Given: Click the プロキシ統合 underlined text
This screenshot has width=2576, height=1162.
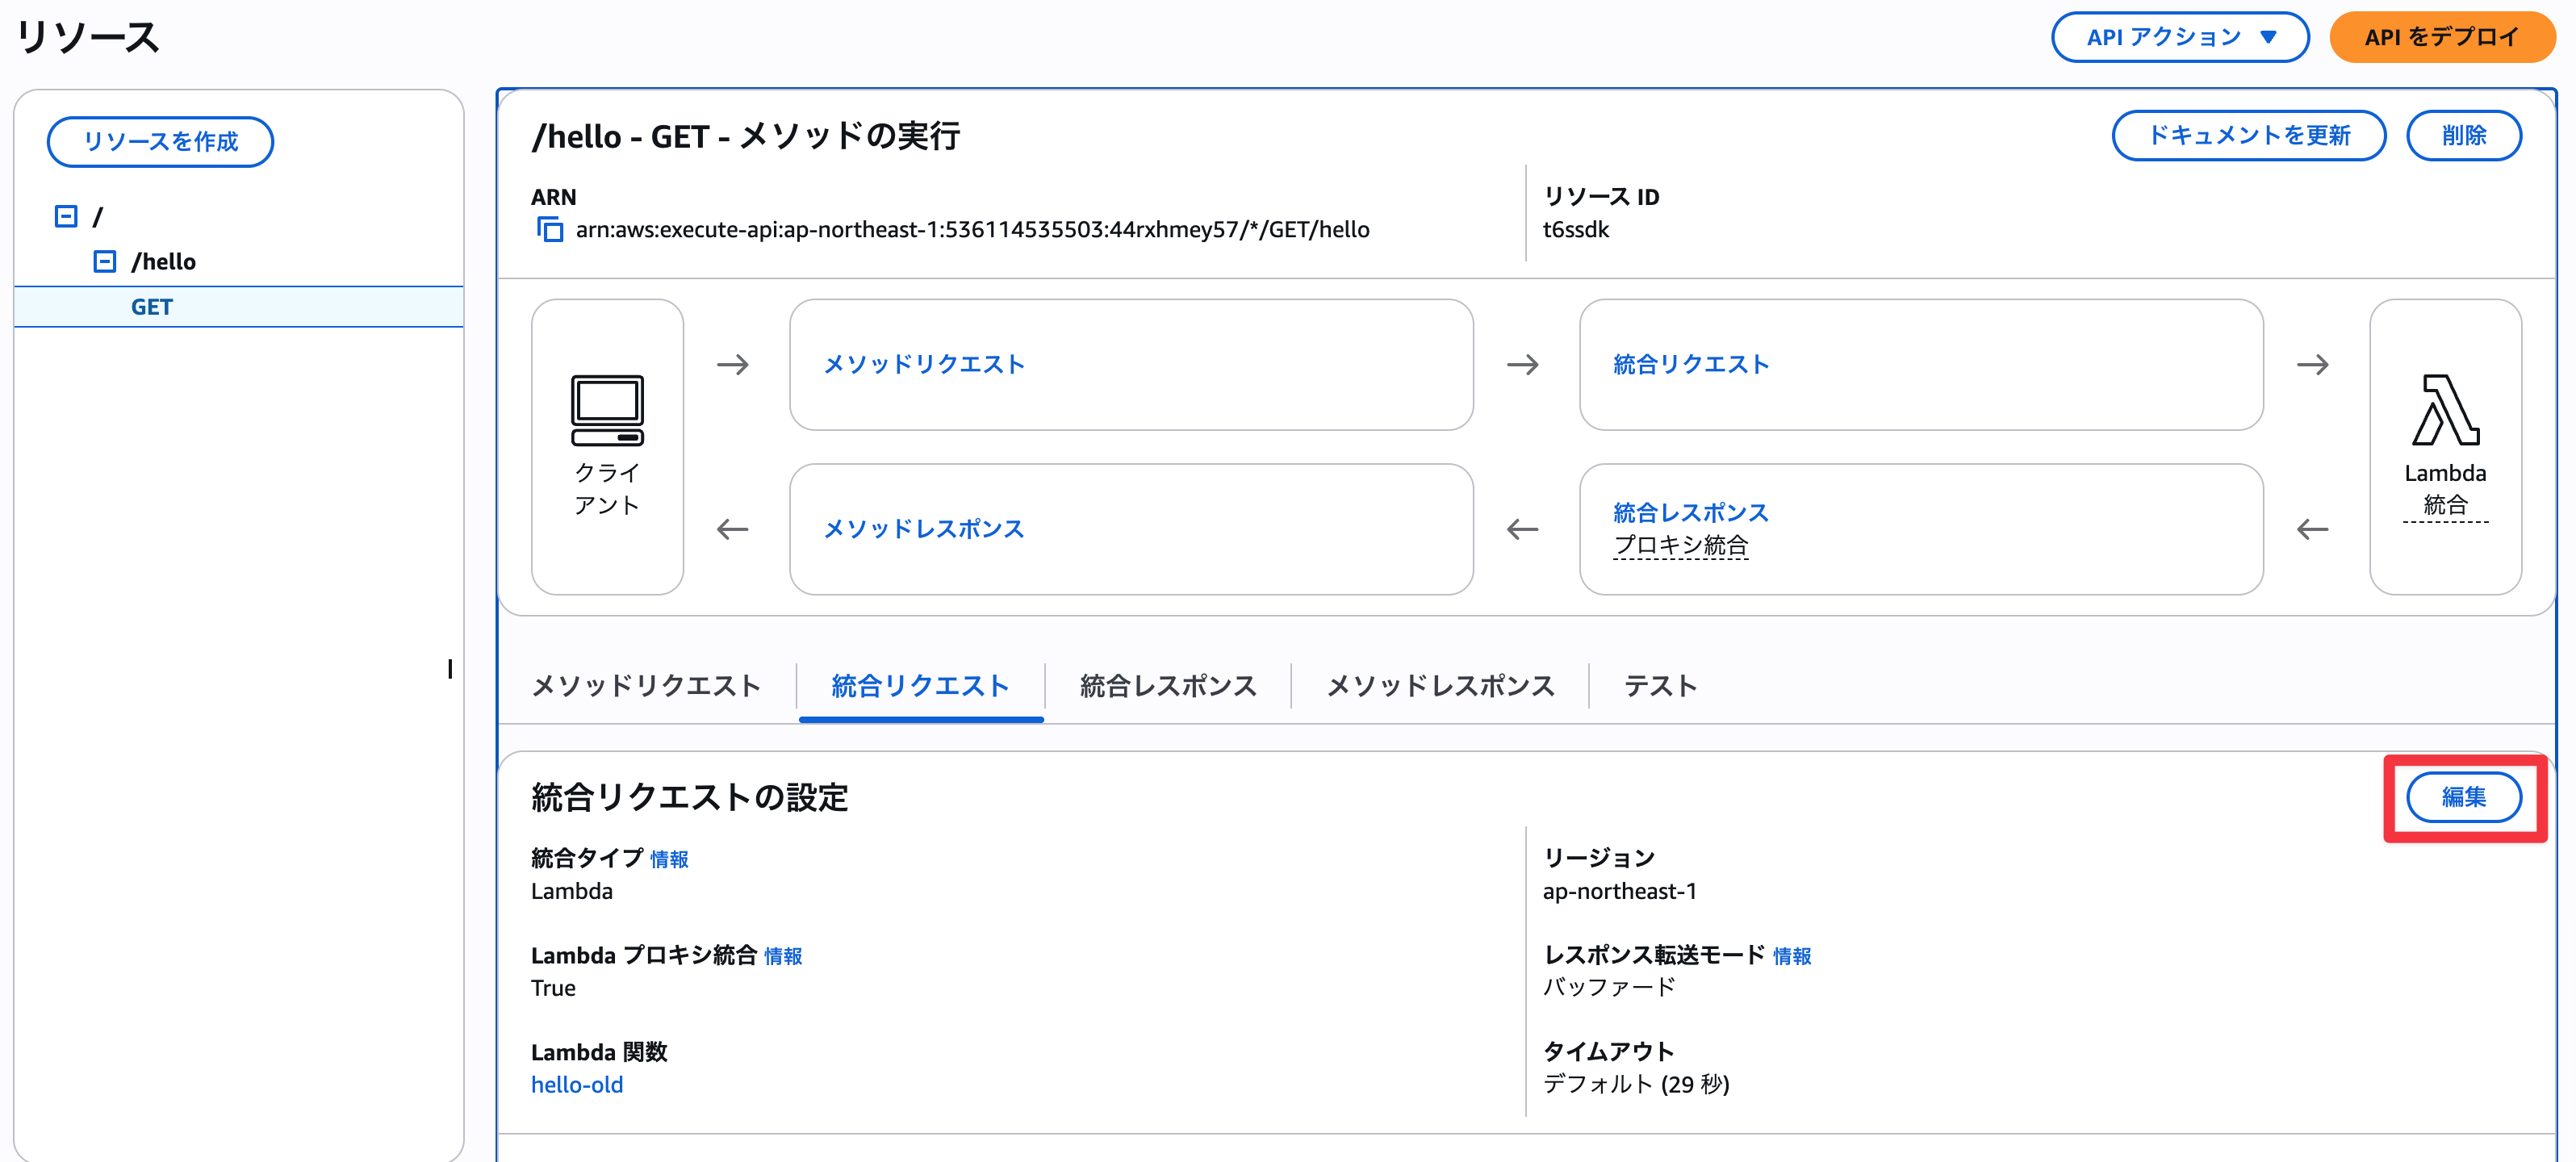Looking at the screenshot, I should (1681, 545).
